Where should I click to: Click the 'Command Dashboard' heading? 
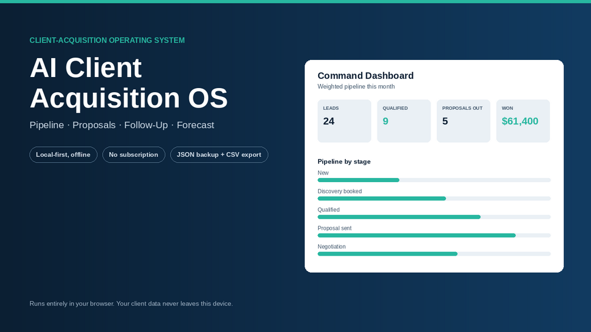click(366, 76)
